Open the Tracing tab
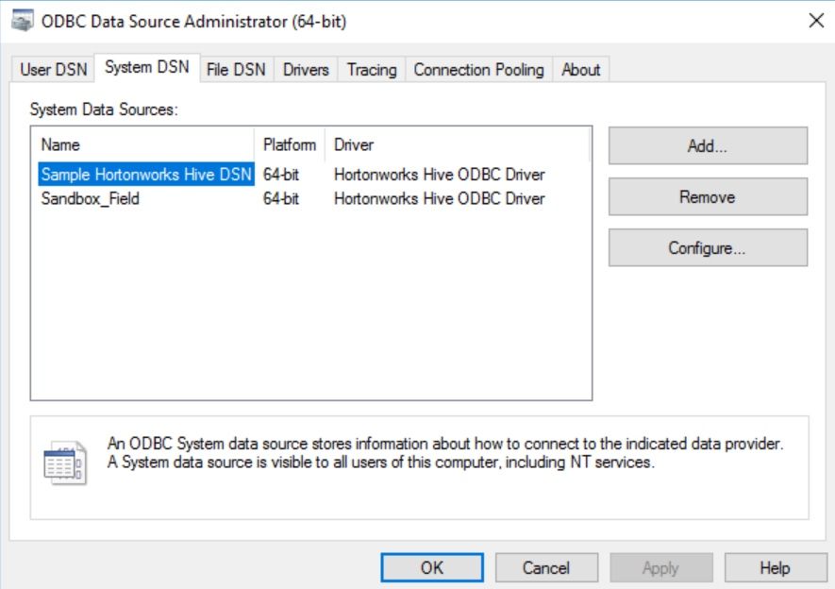Image resolution: width=835 pixels, height=589 pixels. 372,70
